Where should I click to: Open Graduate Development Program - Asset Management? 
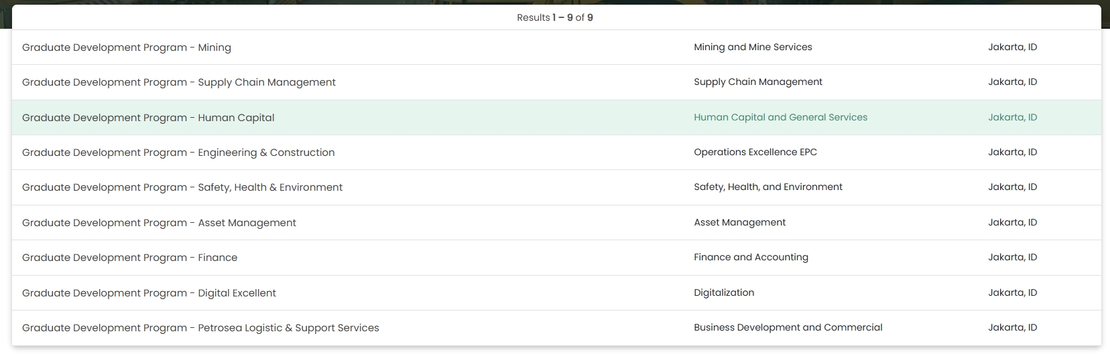159,223
